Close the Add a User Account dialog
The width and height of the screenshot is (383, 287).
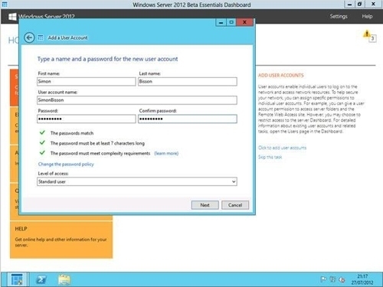pos(244,22)
